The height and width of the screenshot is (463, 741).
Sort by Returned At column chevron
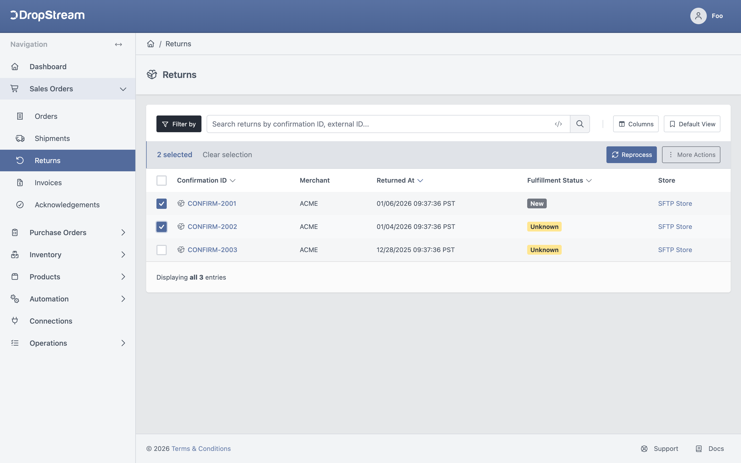420,181
